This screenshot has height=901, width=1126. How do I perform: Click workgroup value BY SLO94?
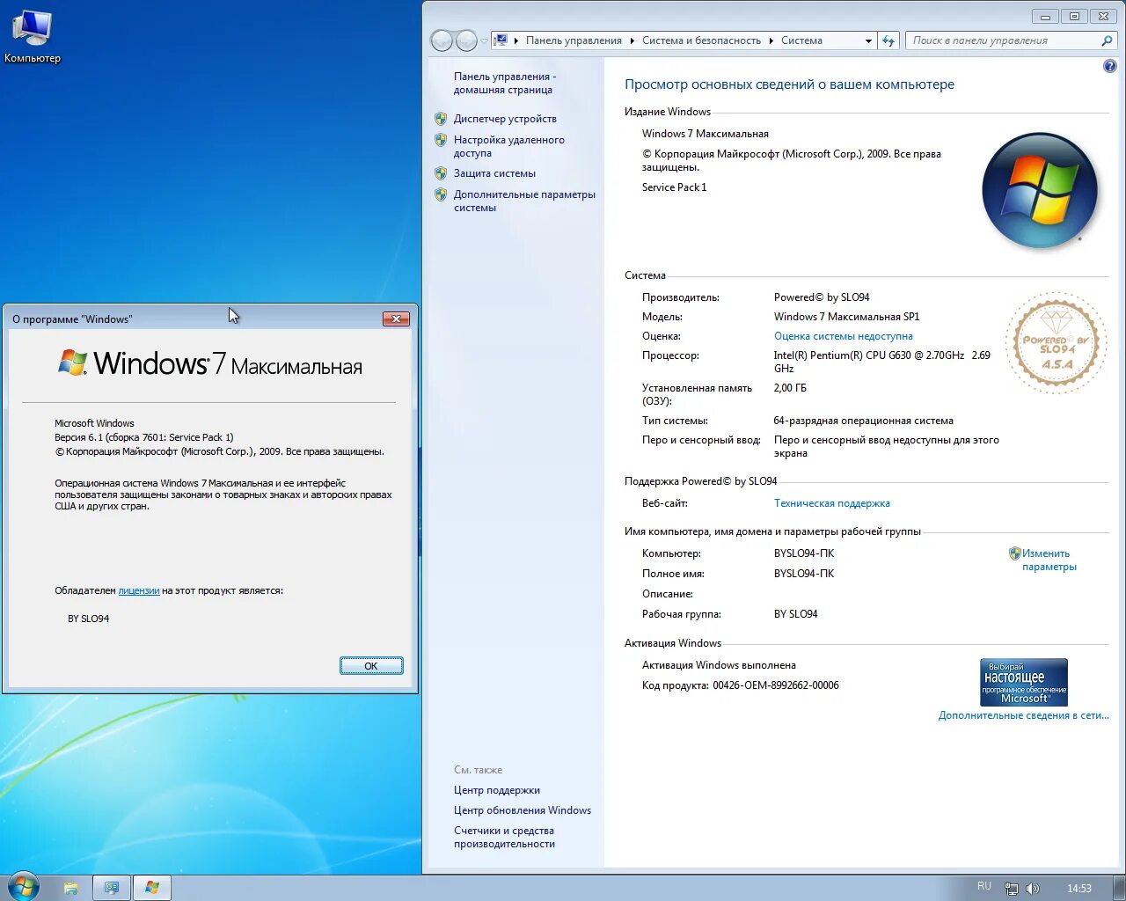[x=796, y=614]
